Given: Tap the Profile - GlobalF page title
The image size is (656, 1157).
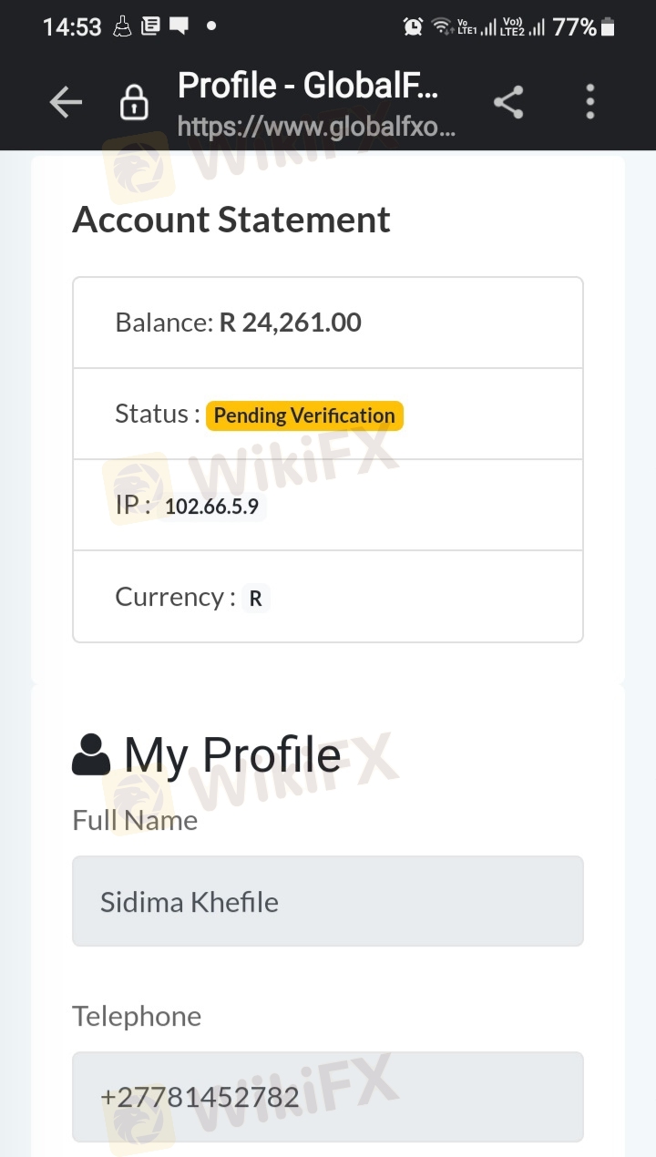Looking at the screenshot, I should click(308, 86).
